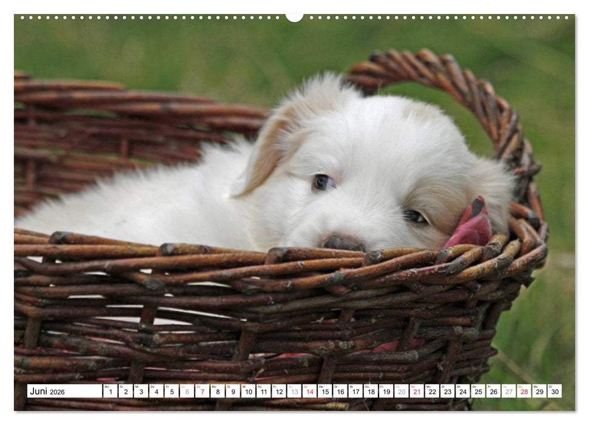Select the final date cell 30
The width and height of the screenshot is (589, 425).
click(x=555, y=392)
